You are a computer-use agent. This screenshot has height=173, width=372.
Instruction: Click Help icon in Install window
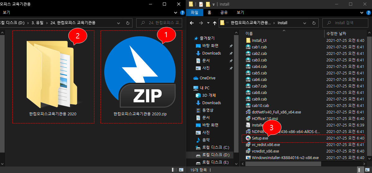point(369,13)
